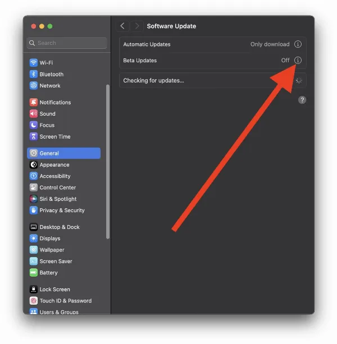337x344 pixels.
Task: Open the Accessibility label
Action: point(55,176)
